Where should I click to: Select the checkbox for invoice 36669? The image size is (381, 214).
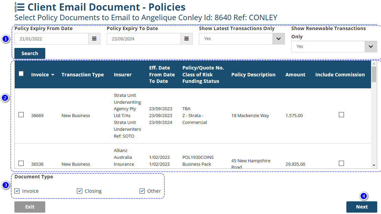21,115
